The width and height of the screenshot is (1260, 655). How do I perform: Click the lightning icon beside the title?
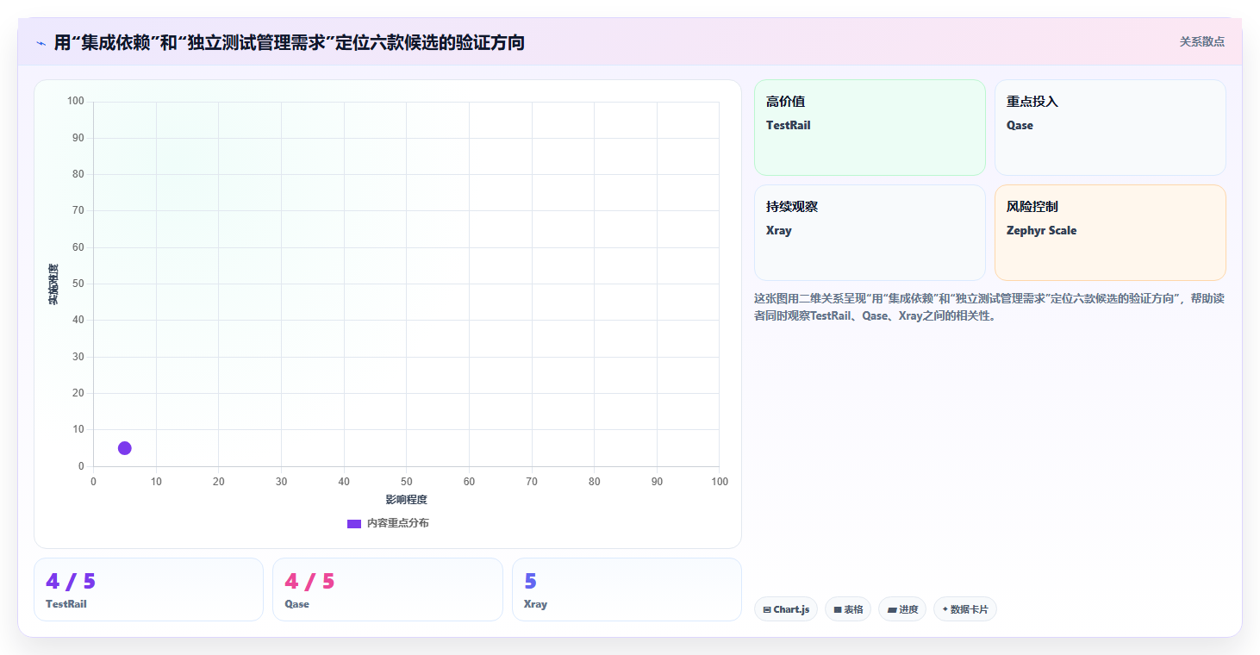coord(41,43)
